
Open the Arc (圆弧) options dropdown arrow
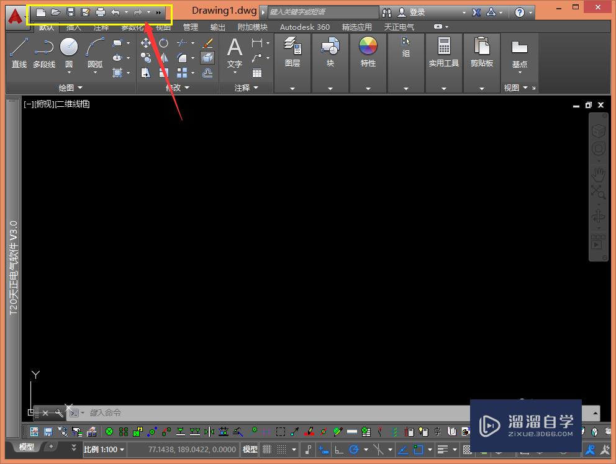[95, 72]
